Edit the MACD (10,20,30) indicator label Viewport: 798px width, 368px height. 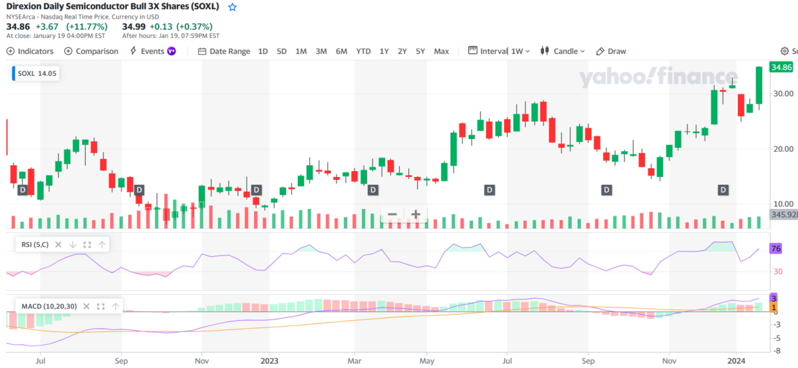coord(49,306)
